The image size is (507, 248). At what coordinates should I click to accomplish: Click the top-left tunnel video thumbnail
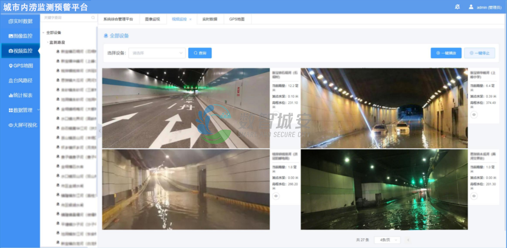[186, 108]
